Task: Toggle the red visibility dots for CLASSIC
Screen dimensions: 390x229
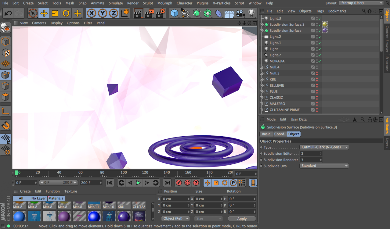Action: click(317, 98)
